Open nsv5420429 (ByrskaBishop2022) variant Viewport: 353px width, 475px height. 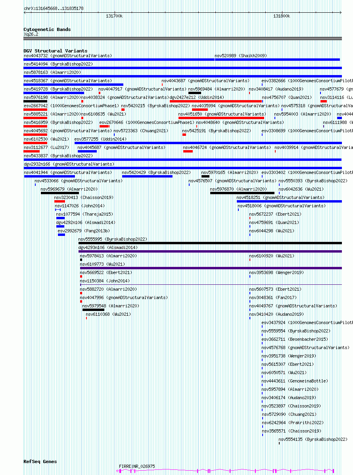coord(156,172)
